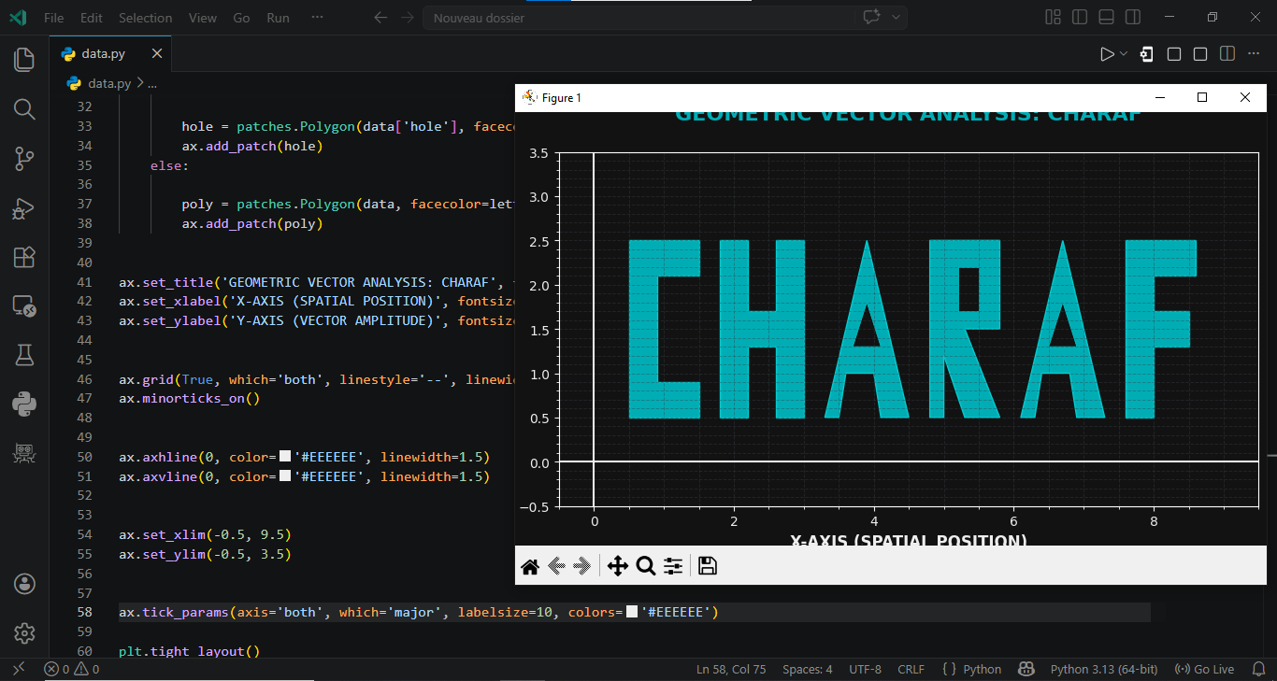Click the gear-on-device icon beside Run
The image size is (1277, 681).
[1147, 54]
